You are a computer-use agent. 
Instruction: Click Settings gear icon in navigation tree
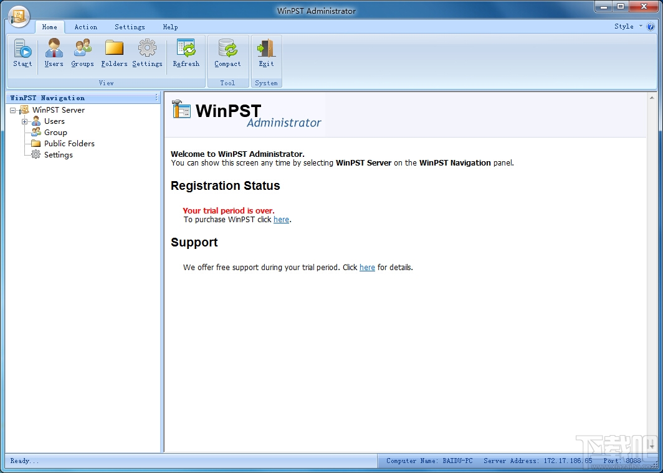pyautogui.click(x=36, y=154)
